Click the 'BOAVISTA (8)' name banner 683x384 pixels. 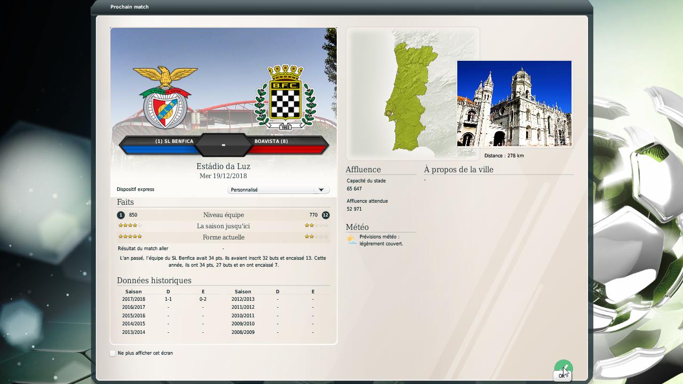[x=271, y=141]
